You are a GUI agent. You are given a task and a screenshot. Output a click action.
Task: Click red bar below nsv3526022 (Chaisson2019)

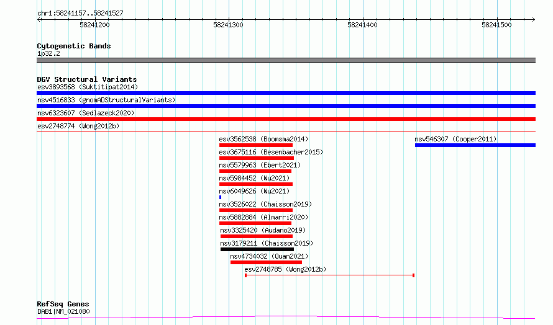(256, 210)
